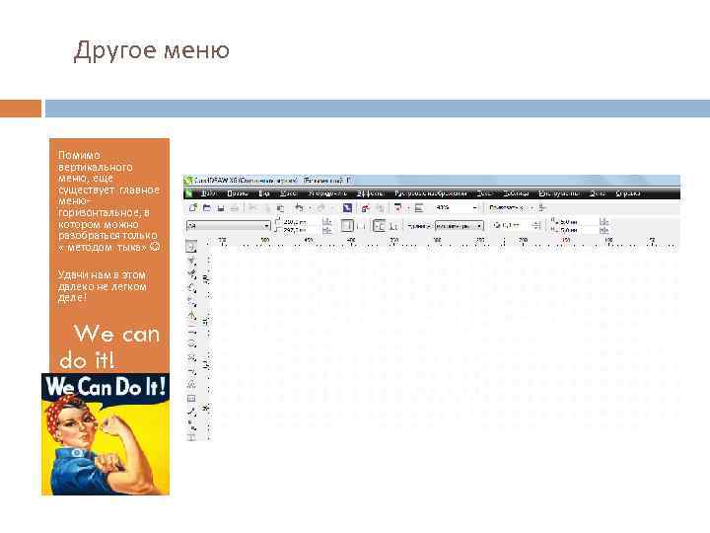Toggle apply layout to all pages
This screenshot has height=533, width=710.
point(379,225)
